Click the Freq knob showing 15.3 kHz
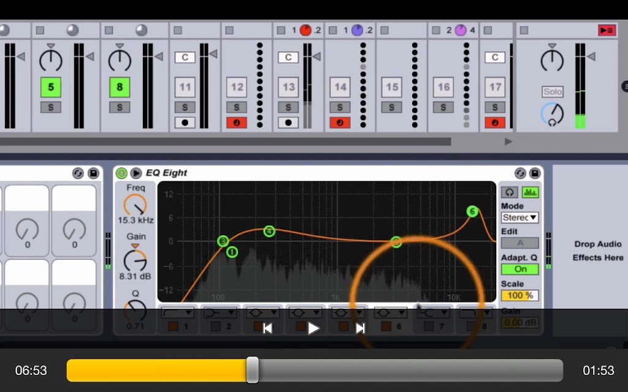 [x=136, y=206]
